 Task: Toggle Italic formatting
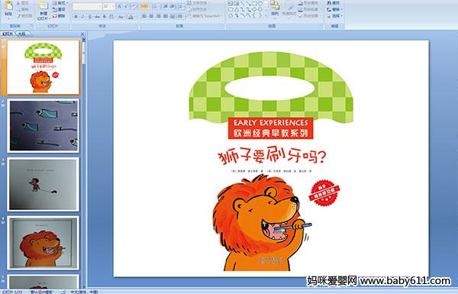click(x=82, y=17)
